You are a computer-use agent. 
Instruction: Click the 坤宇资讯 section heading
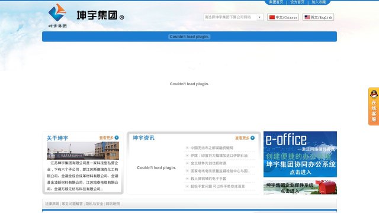(143, 138)
